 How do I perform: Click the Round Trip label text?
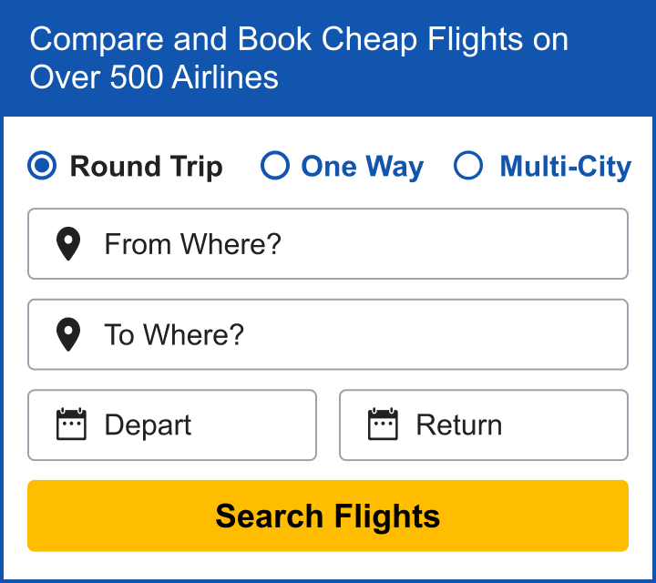tap(147, 167)
